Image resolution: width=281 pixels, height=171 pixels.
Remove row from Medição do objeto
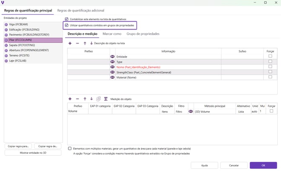click(x=78, y=99)
